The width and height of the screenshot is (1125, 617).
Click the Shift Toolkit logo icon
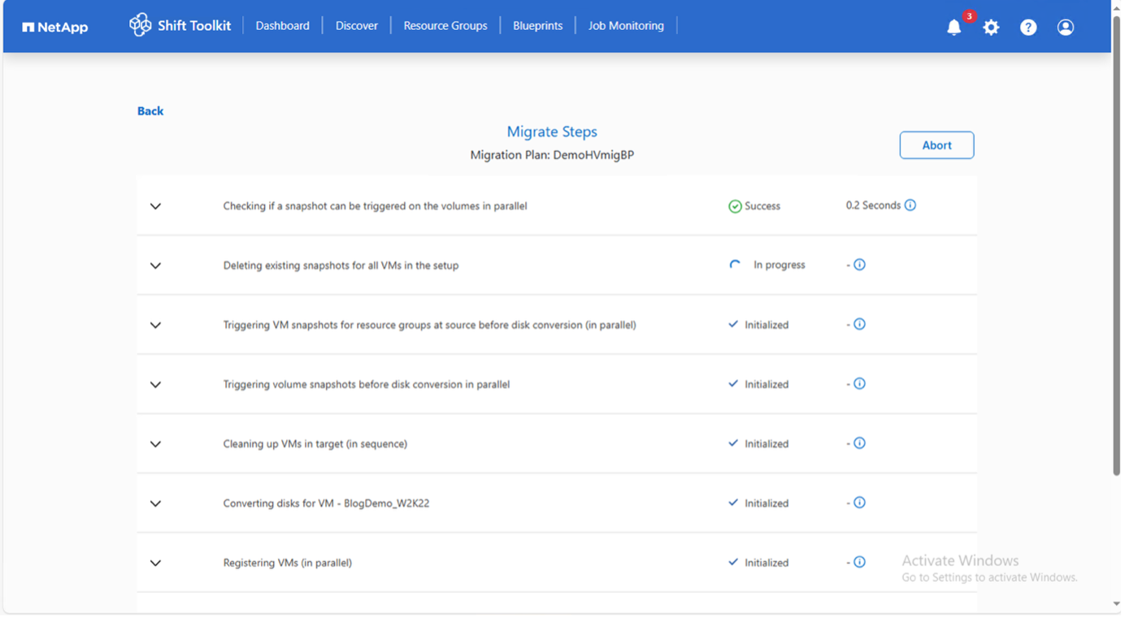tap(140, 25)
